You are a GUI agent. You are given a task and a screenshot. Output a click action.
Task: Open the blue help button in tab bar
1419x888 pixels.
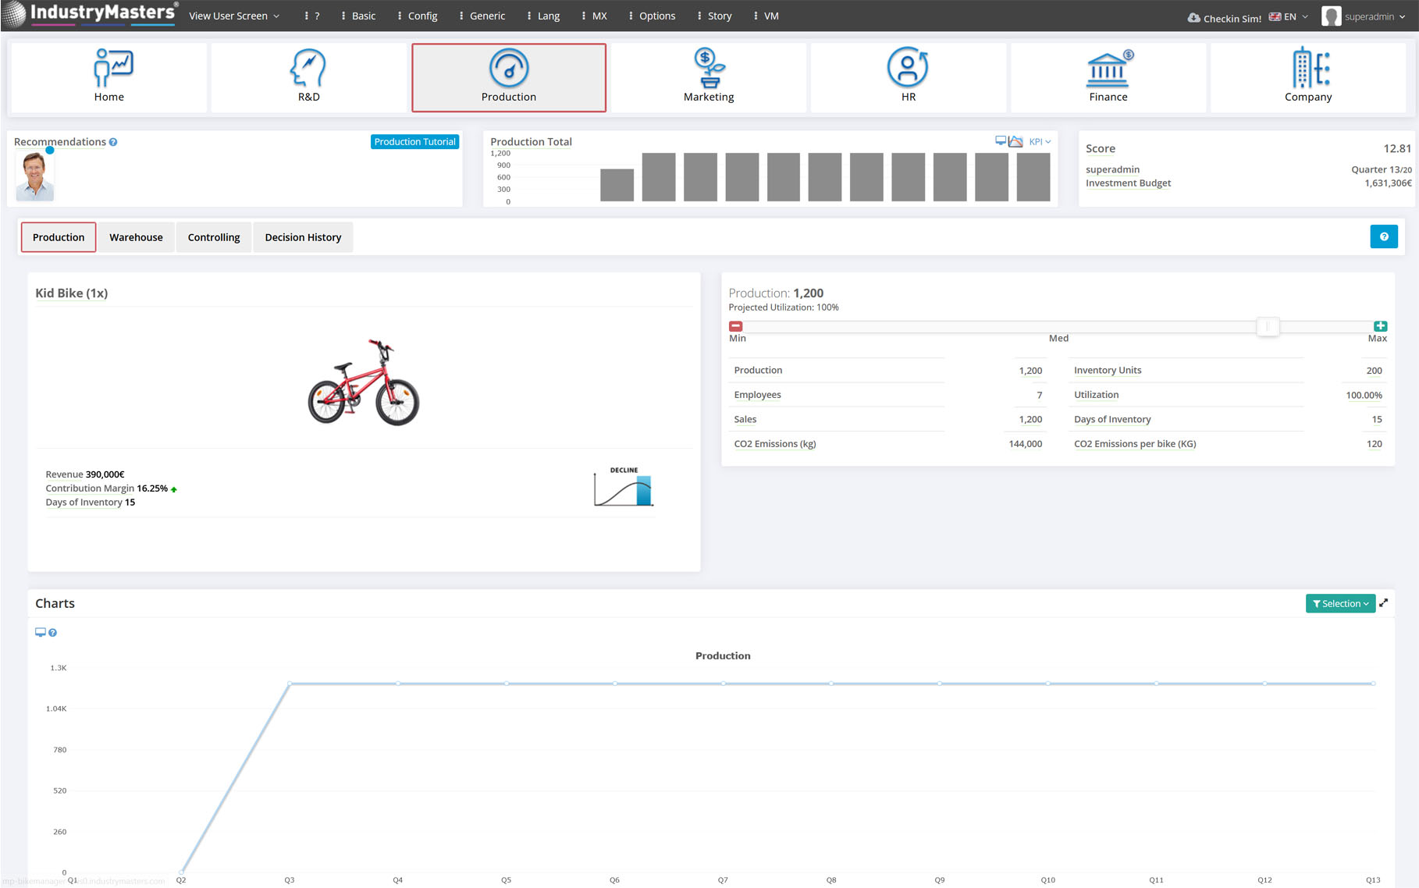1383,236
